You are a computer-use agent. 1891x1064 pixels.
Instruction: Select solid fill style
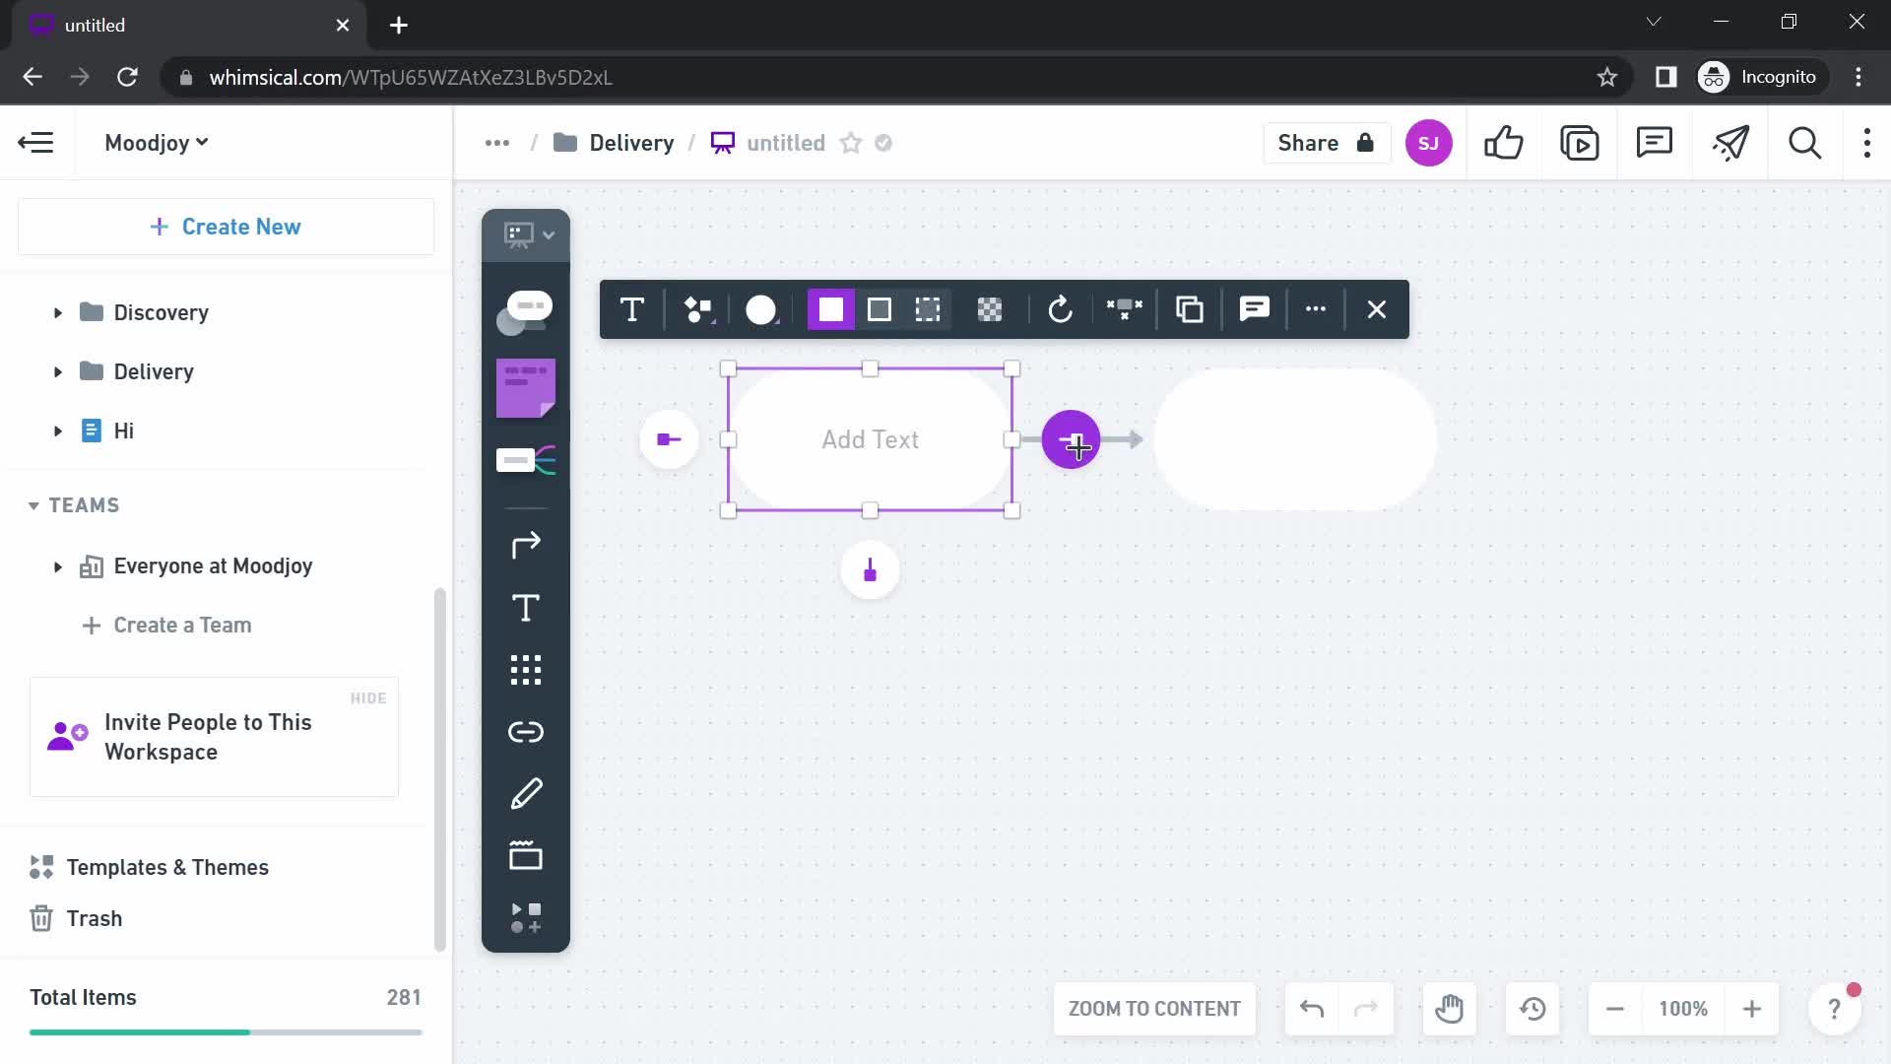pyautogui.click(x=831, y=309)
